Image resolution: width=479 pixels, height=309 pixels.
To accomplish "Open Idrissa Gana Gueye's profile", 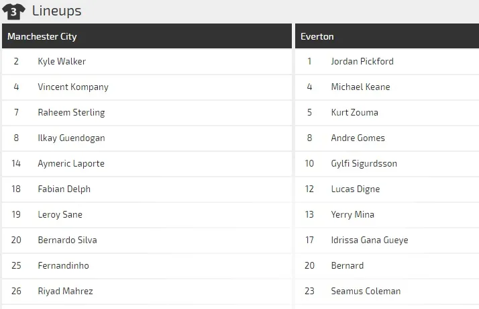I will point(370,240).
